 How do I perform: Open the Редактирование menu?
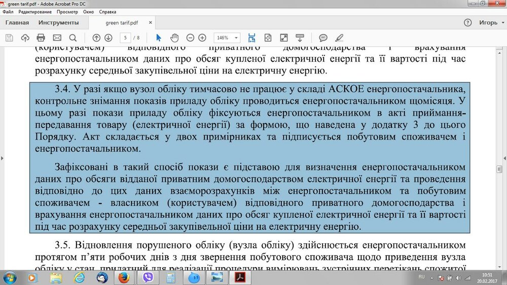point(35,12)
